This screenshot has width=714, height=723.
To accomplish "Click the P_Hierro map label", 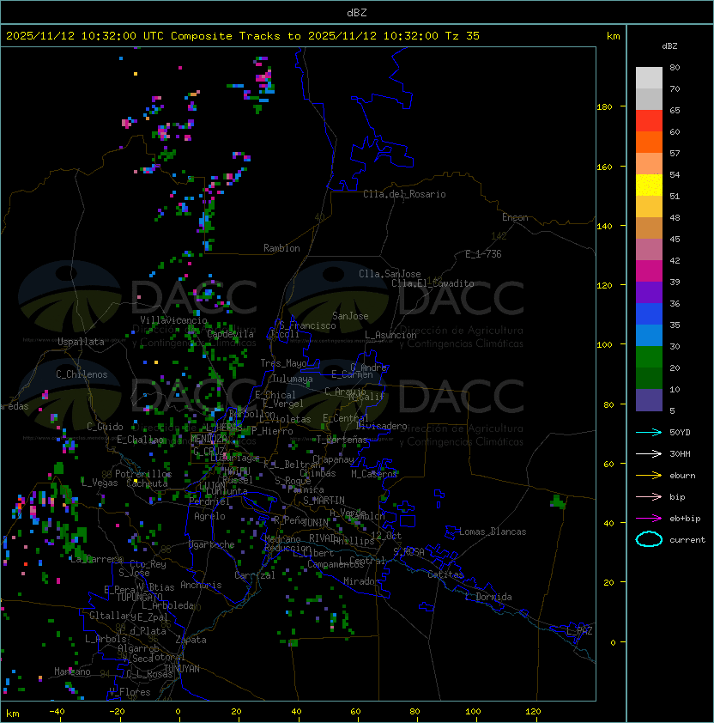I will coord(272,431).
